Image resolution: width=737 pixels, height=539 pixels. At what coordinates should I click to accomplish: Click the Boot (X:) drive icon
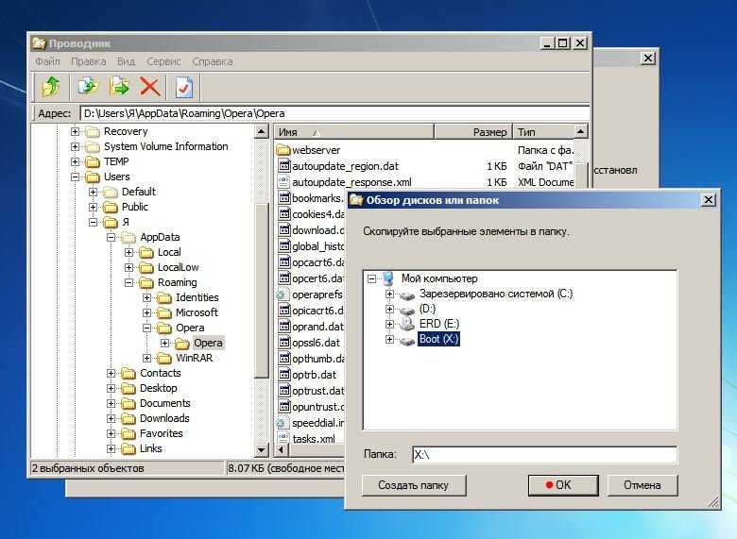click(407, 340)
